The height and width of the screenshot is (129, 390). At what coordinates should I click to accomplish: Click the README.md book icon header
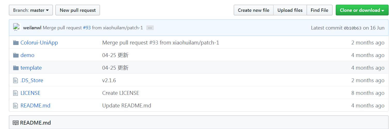16,123
